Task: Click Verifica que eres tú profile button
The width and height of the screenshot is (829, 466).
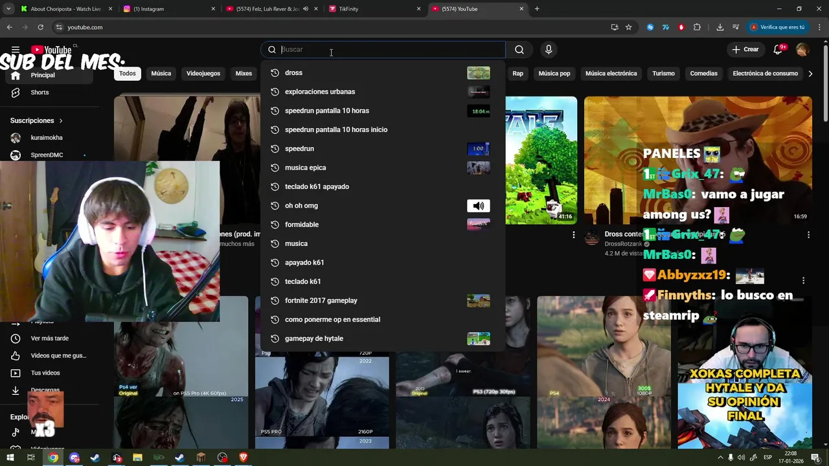Action: 777,27
